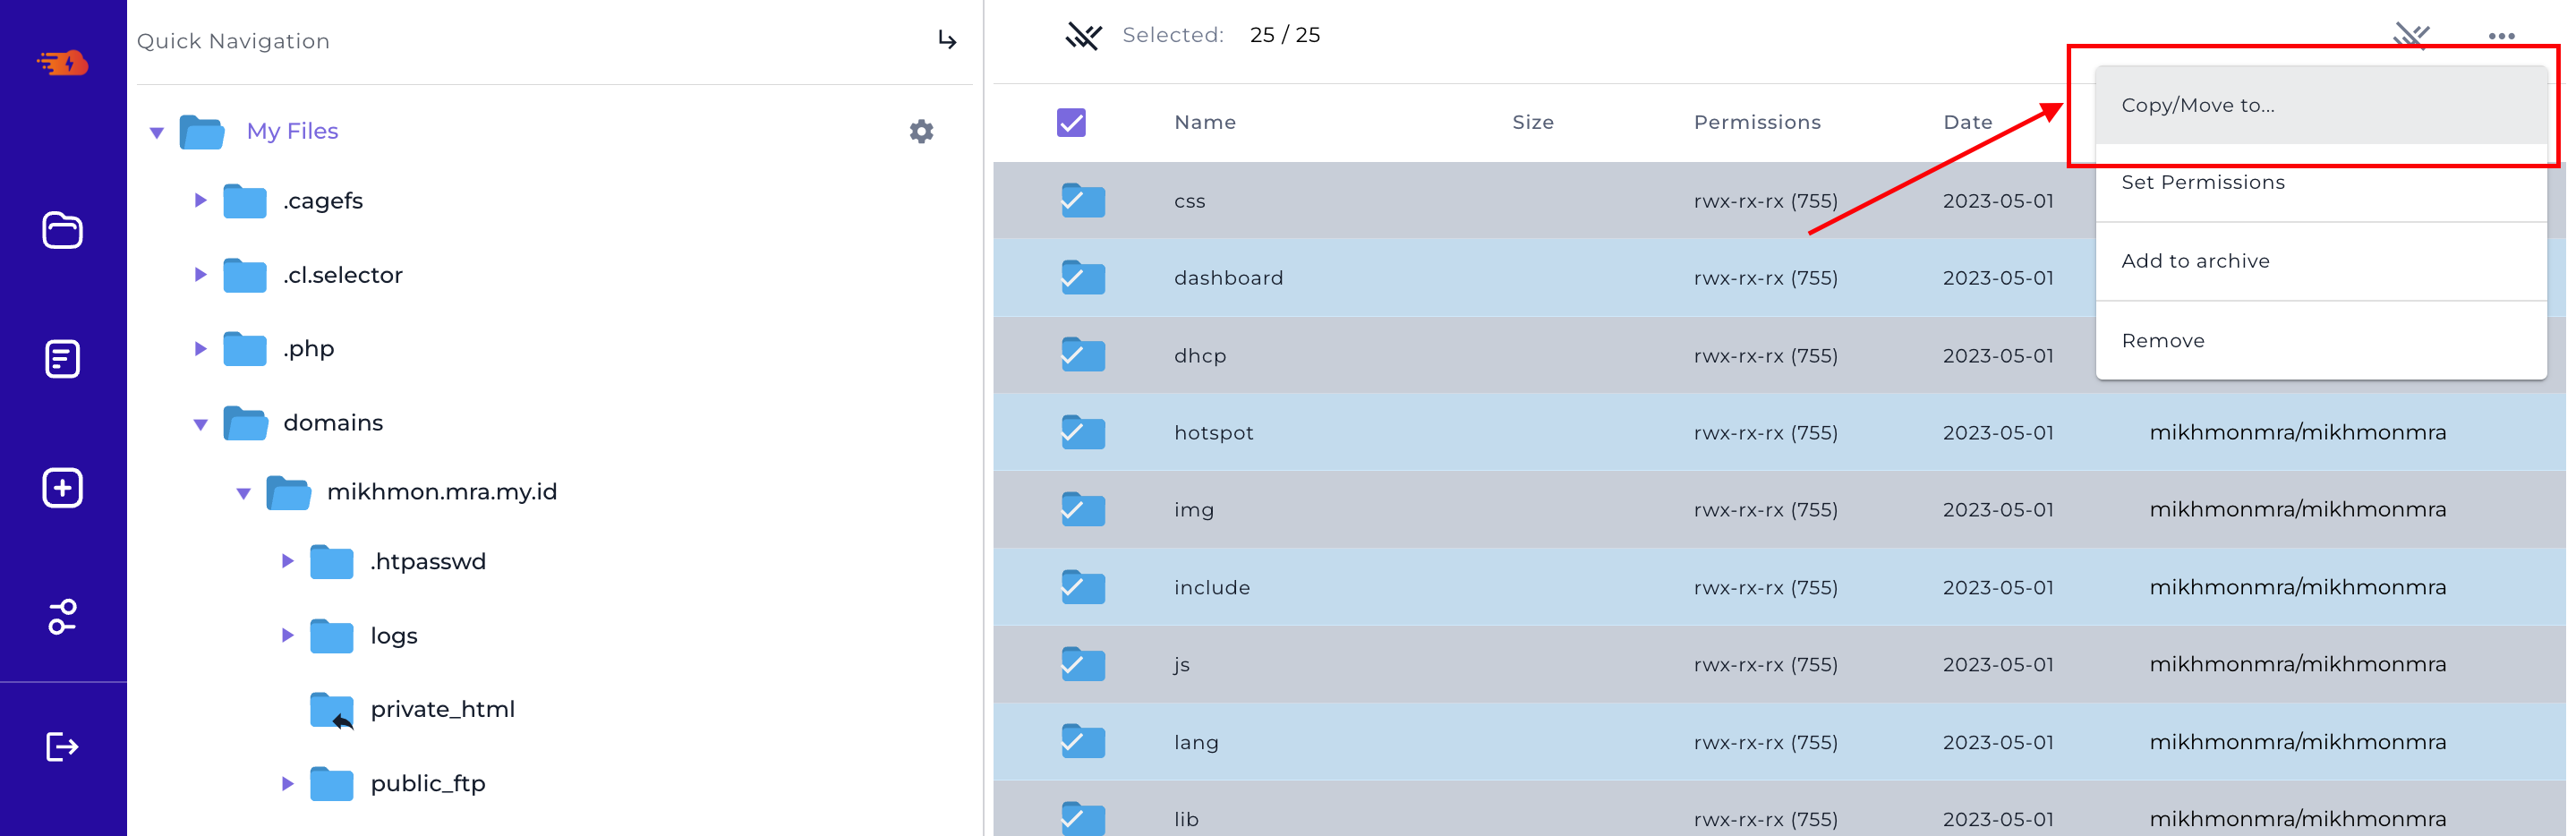
Task: Click the private_html tree label
Action: click(x=442, y=710)
